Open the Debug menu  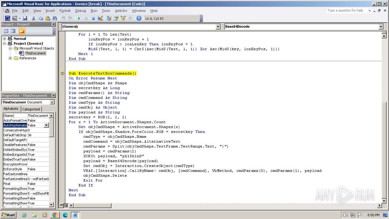(81, 11)
